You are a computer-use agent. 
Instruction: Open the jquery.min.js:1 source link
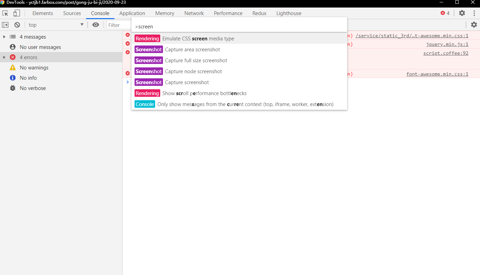click(x=447, y=44)
